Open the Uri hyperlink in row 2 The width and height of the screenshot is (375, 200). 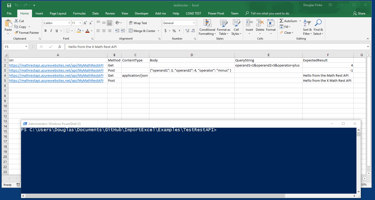click(56, 65)
